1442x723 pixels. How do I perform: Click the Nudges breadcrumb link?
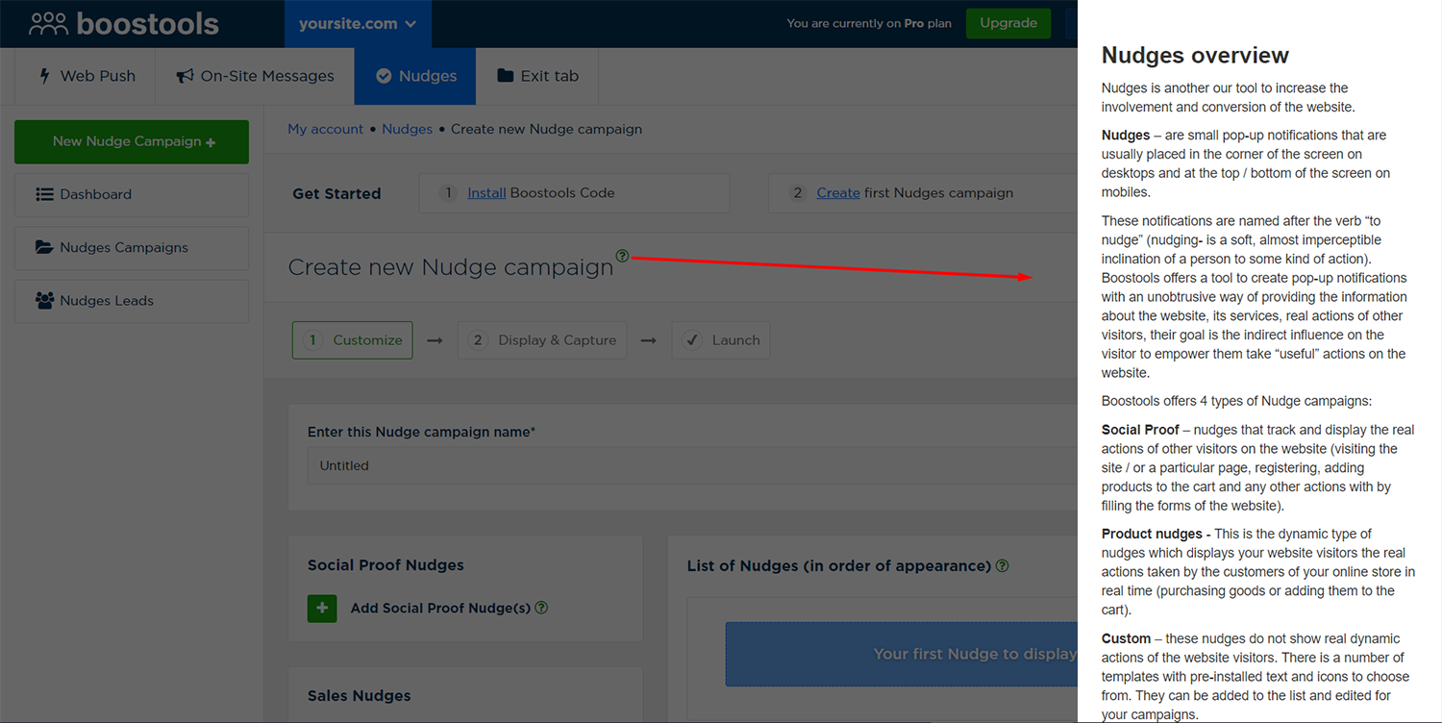tap(407, 129)
